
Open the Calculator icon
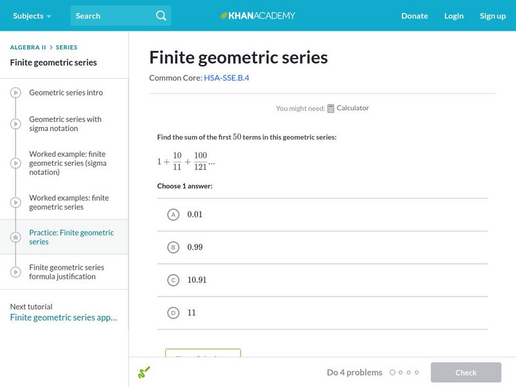[331, 108]
